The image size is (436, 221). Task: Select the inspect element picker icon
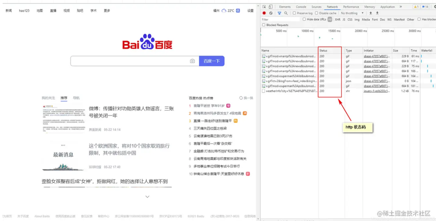[x=264, y=7]
